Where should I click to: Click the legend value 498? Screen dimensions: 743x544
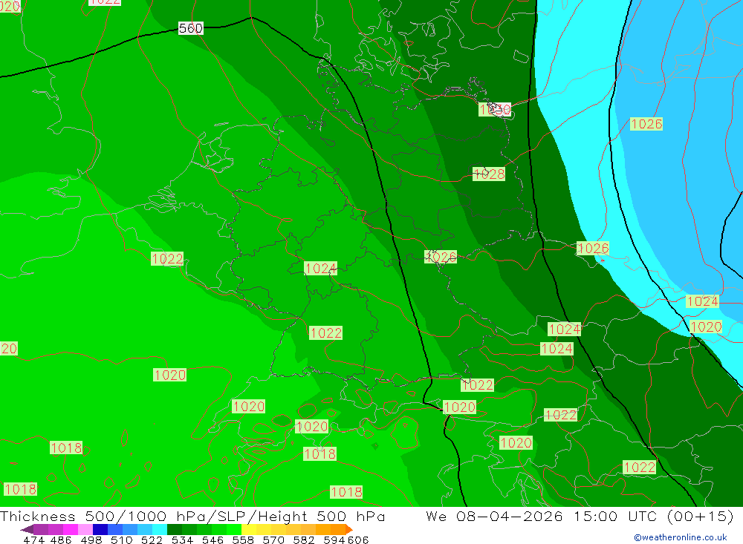[91, 540]
